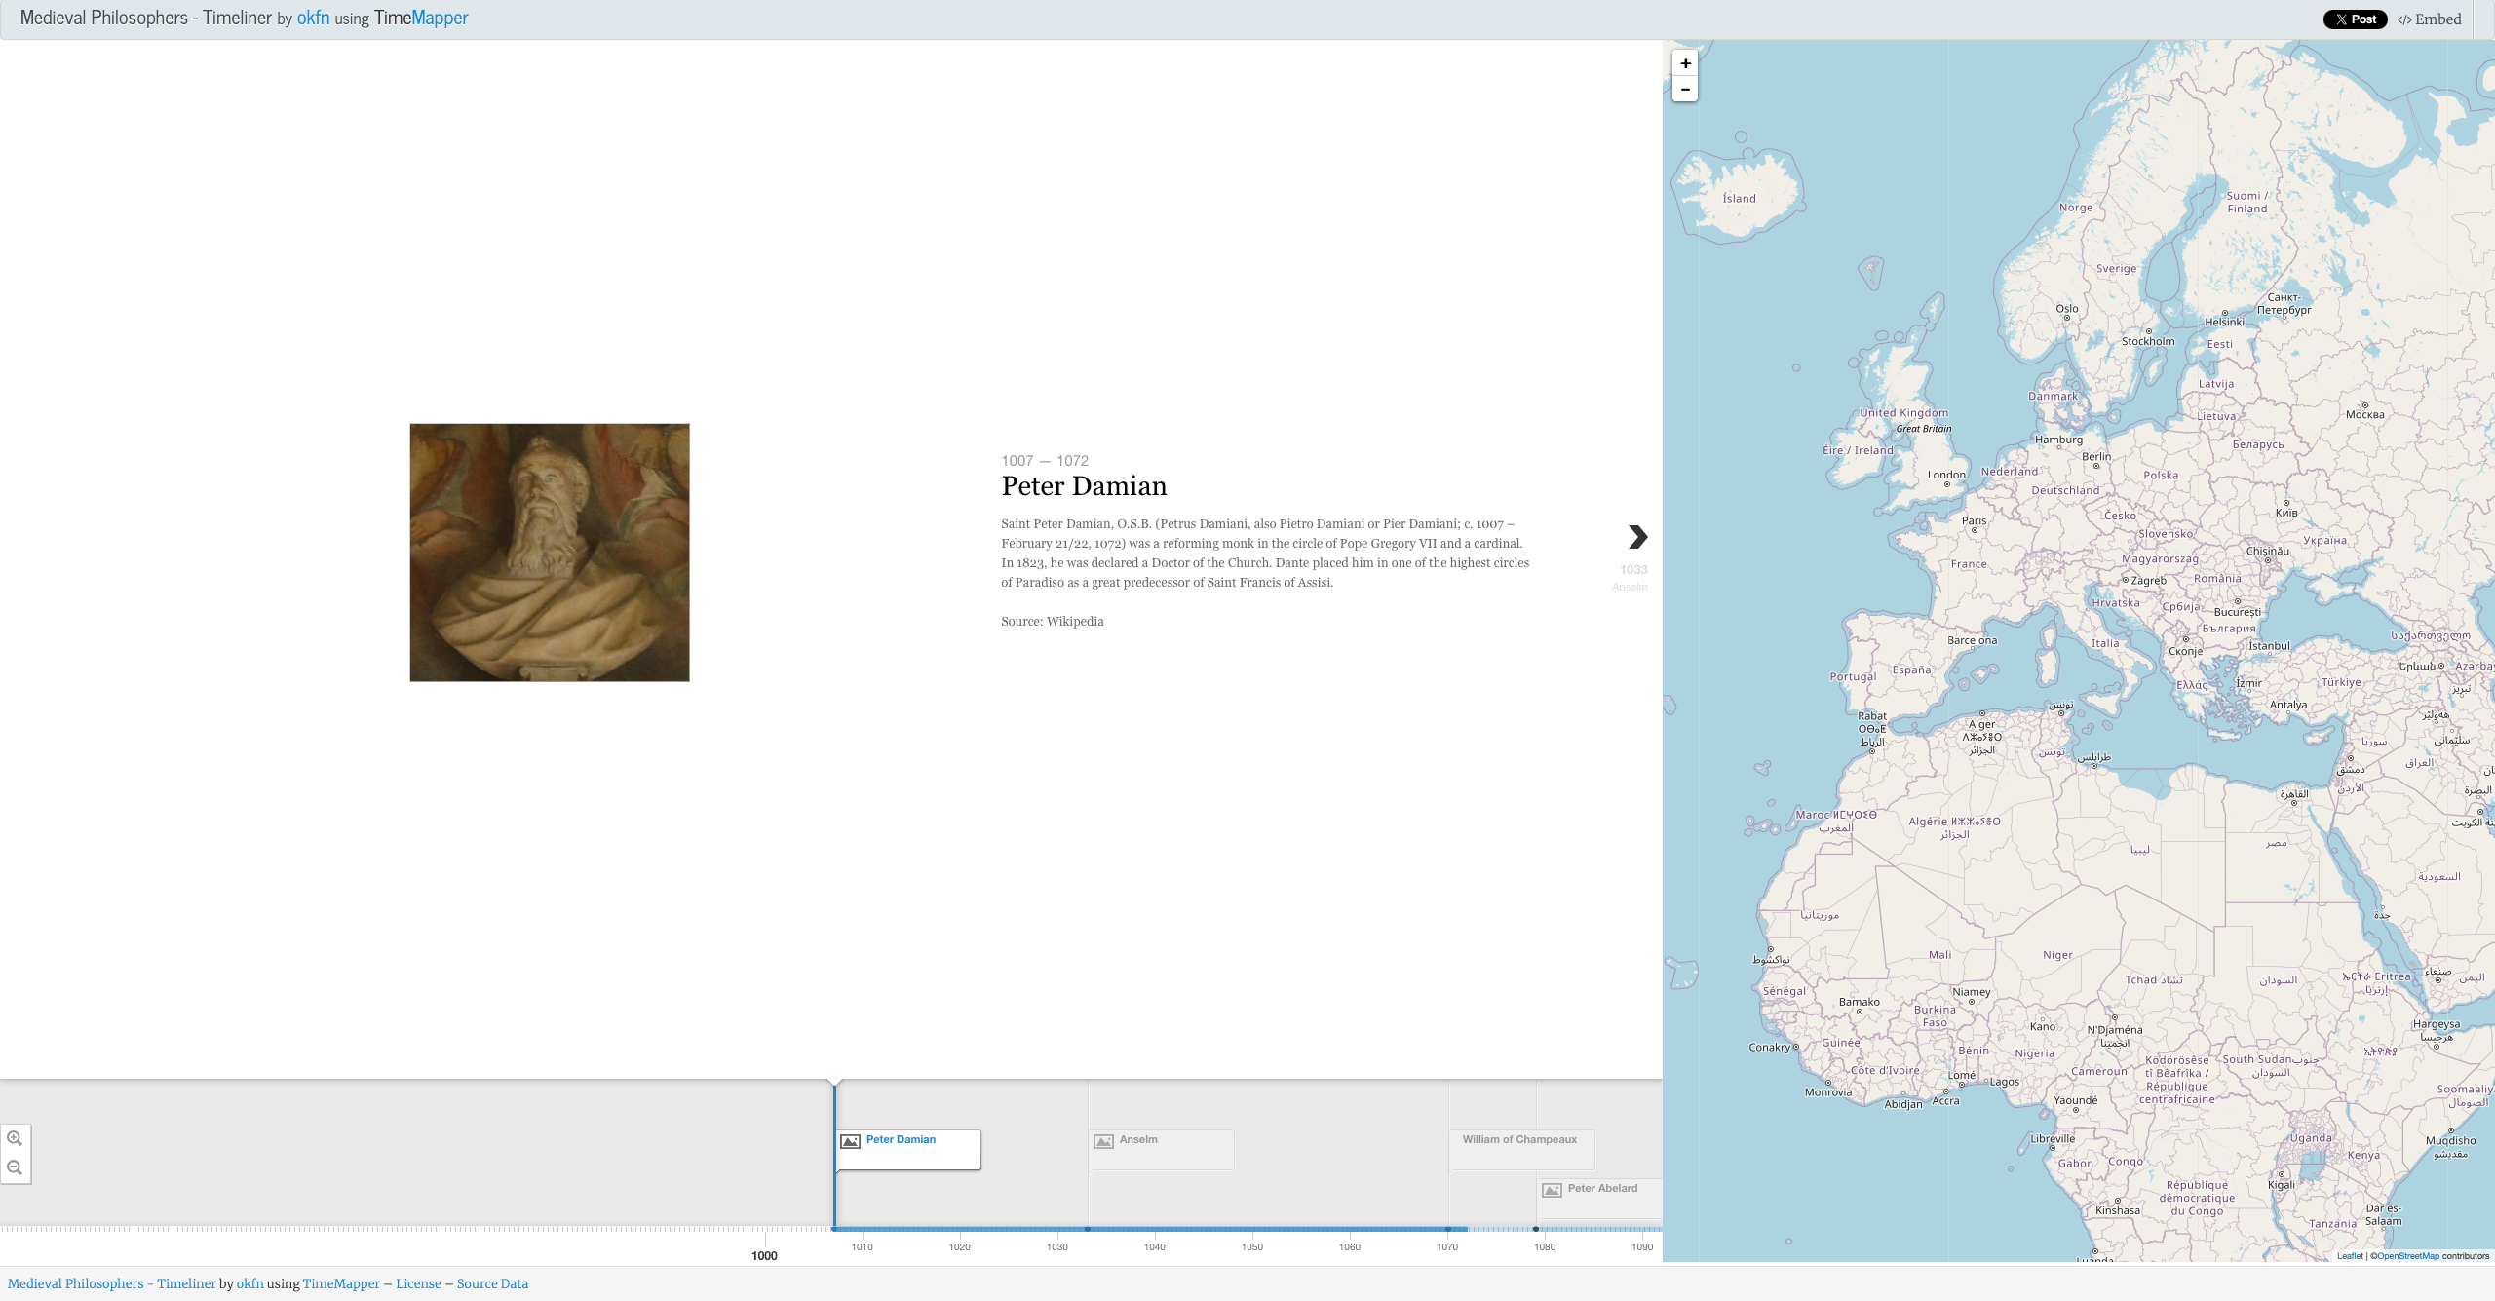Viewport: 2495px width, 1301px height.
Task: Open Leaflet attribution link on map
Action: click(x=2350, y=1256)
